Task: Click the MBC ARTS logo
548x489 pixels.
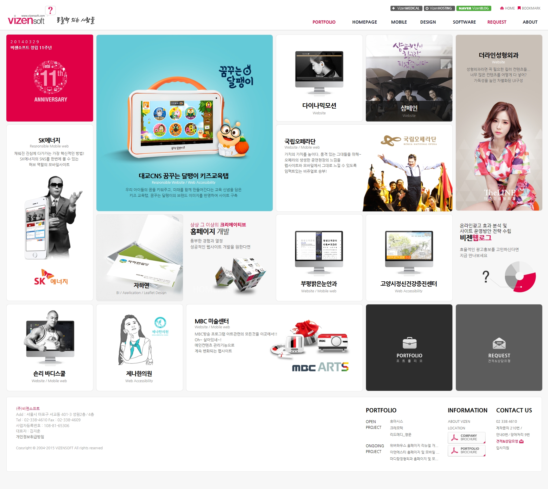Action: pos(320,367)
